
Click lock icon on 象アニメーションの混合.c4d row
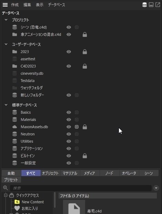(85, 34)
